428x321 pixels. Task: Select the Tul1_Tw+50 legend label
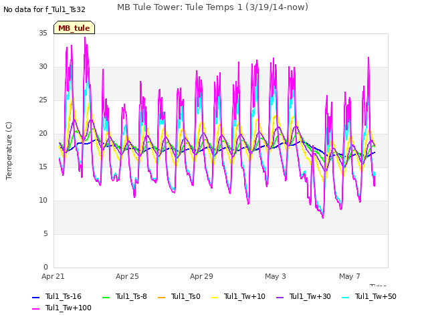pyautogui.click(x=376, y=296)
